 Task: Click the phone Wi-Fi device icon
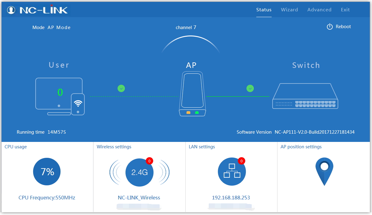point(78,104)
